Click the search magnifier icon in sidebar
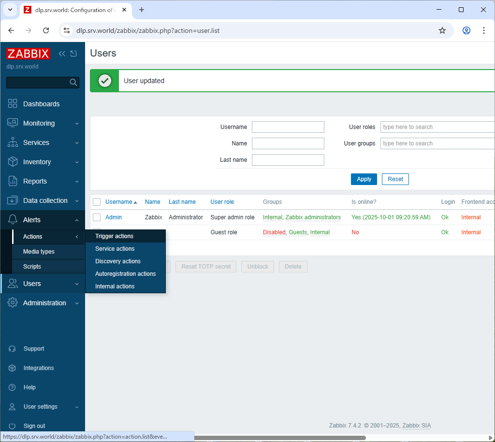 [x=73, y=83]
